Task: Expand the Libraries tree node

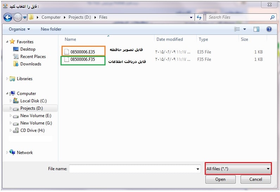Action: tap(7, 78)
